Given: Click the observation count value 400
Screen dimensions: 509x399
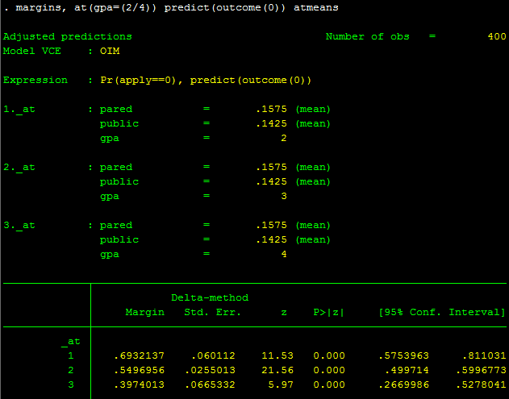Looking at the screenshot, I should click(496, 37).
